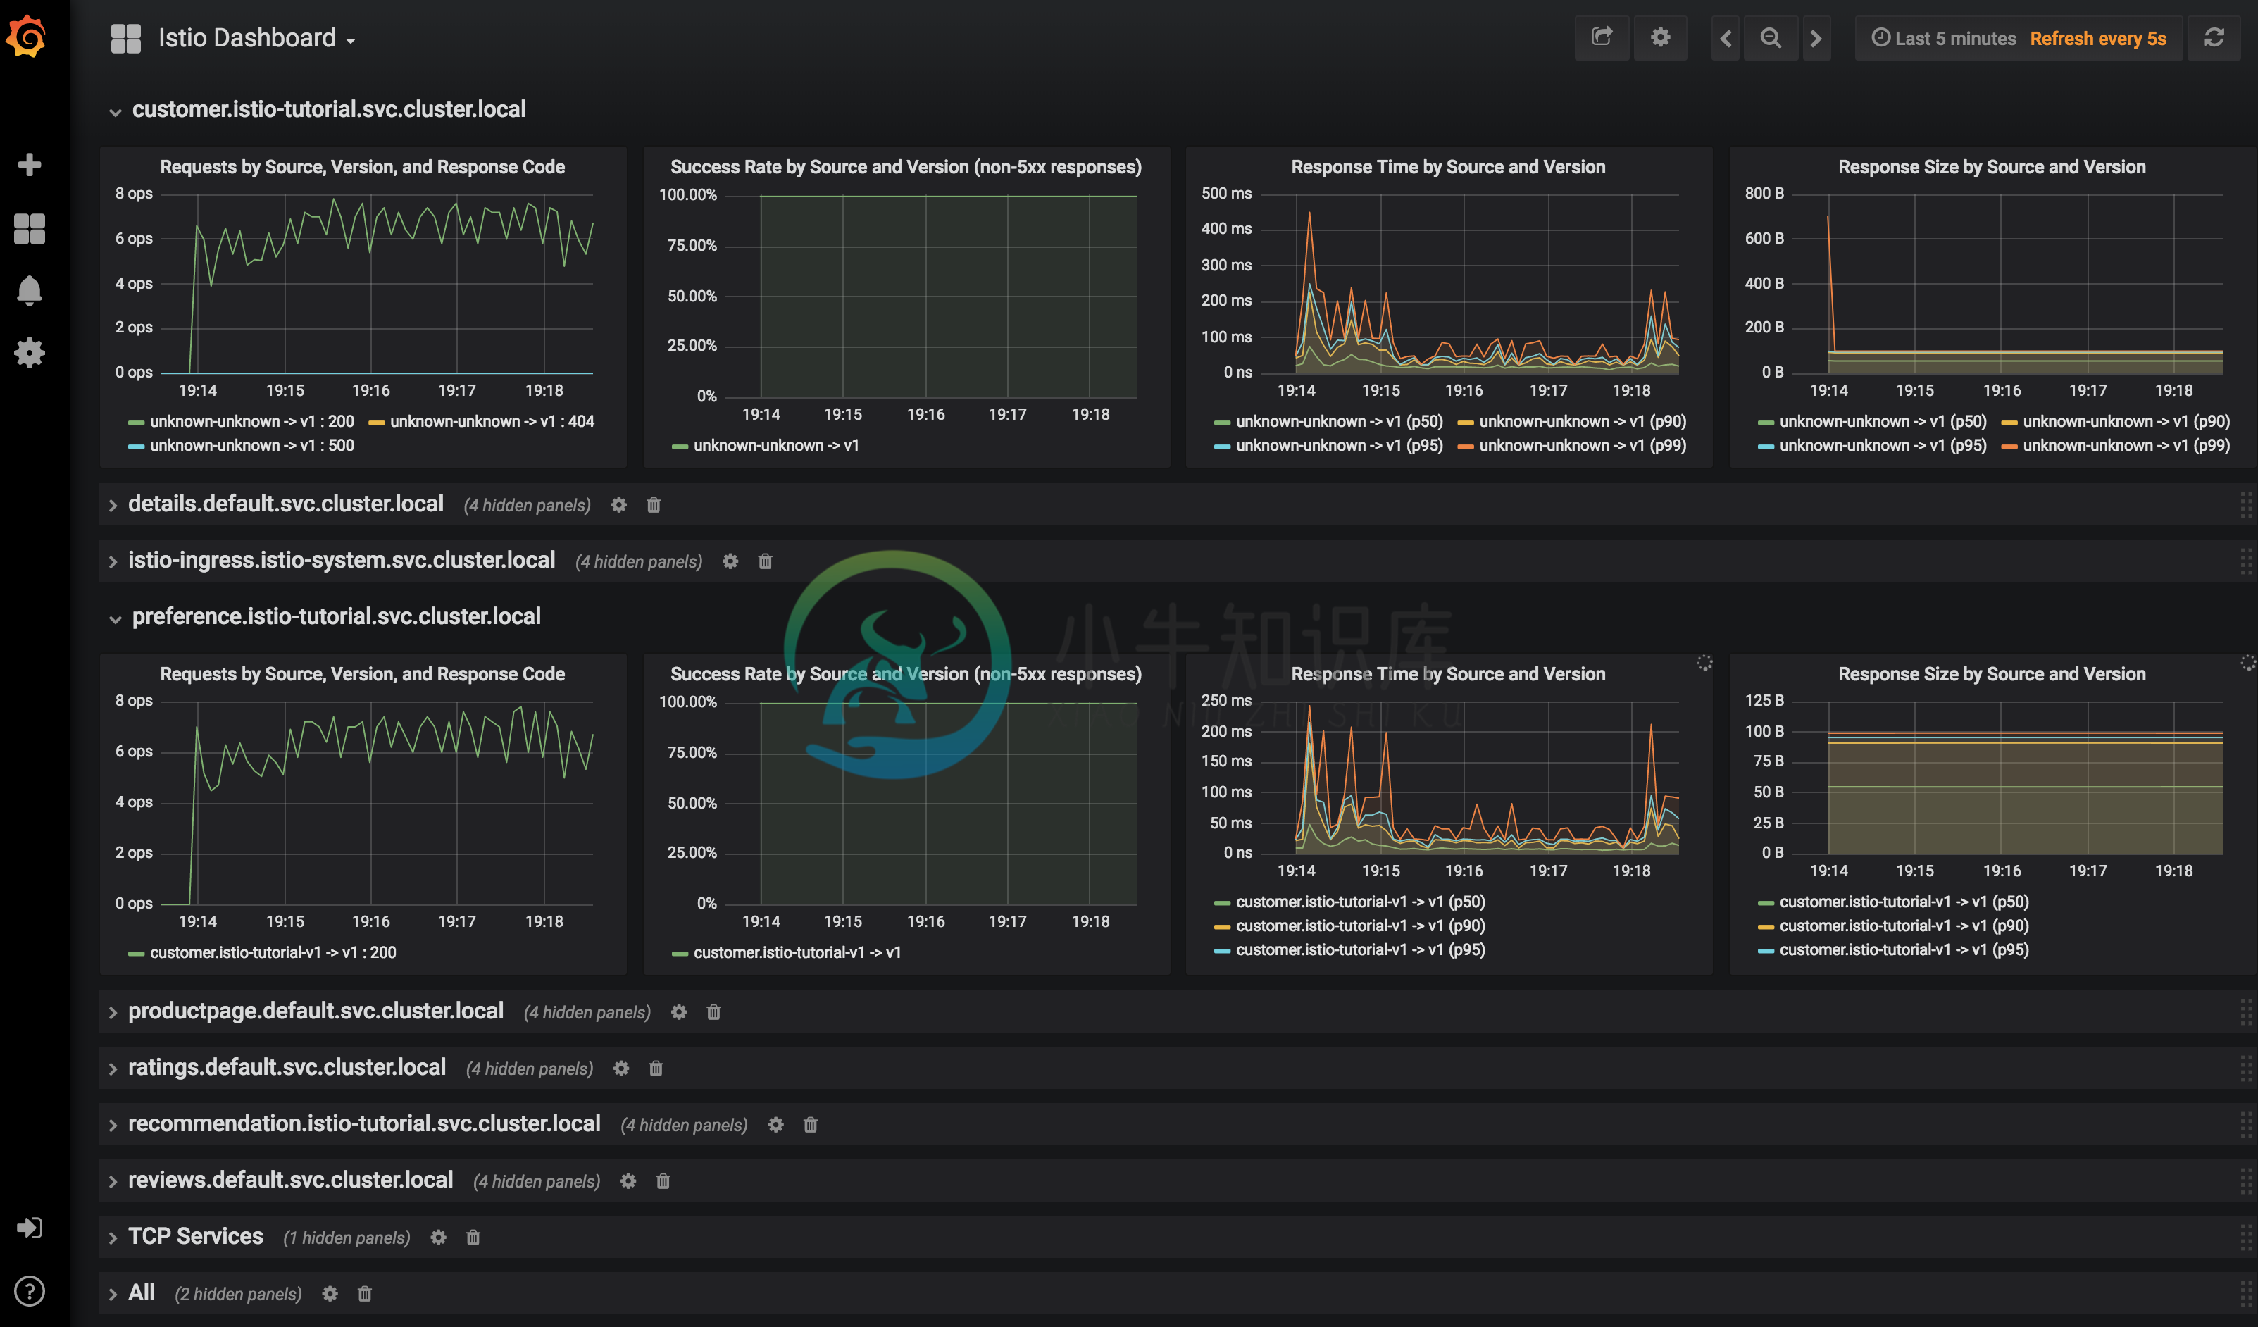2258x1327 pixels.
Task: Click preference Response Time p95 legend color swatch
Action: (1222, 951)
